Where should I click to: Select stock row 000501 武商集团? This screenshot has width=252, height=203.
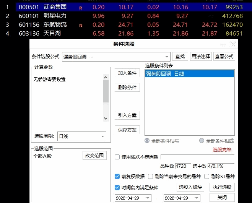[134, 7]
